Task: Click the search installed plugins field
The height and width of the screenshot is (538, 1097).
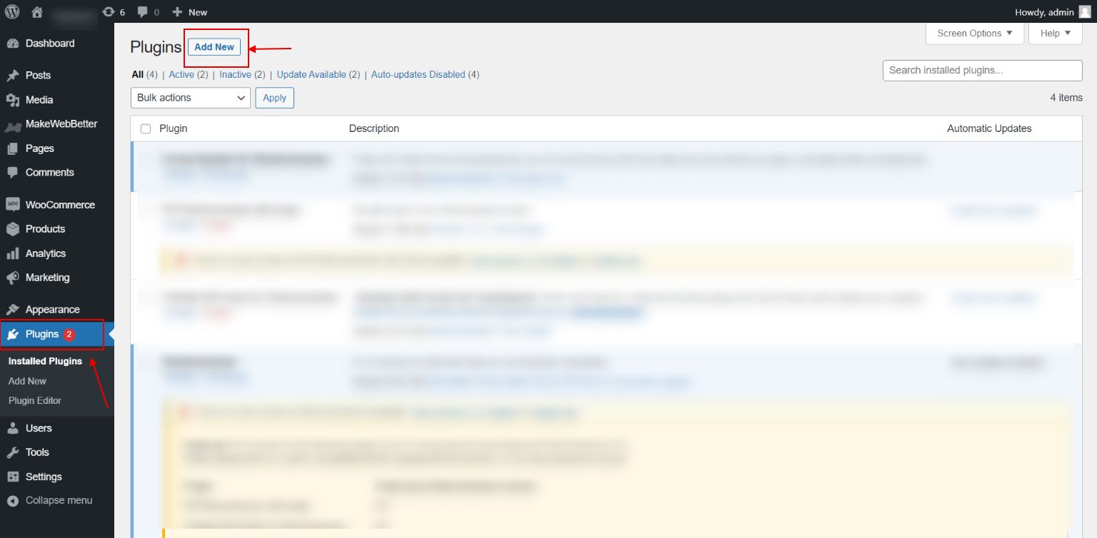Action: pos(982,70)
